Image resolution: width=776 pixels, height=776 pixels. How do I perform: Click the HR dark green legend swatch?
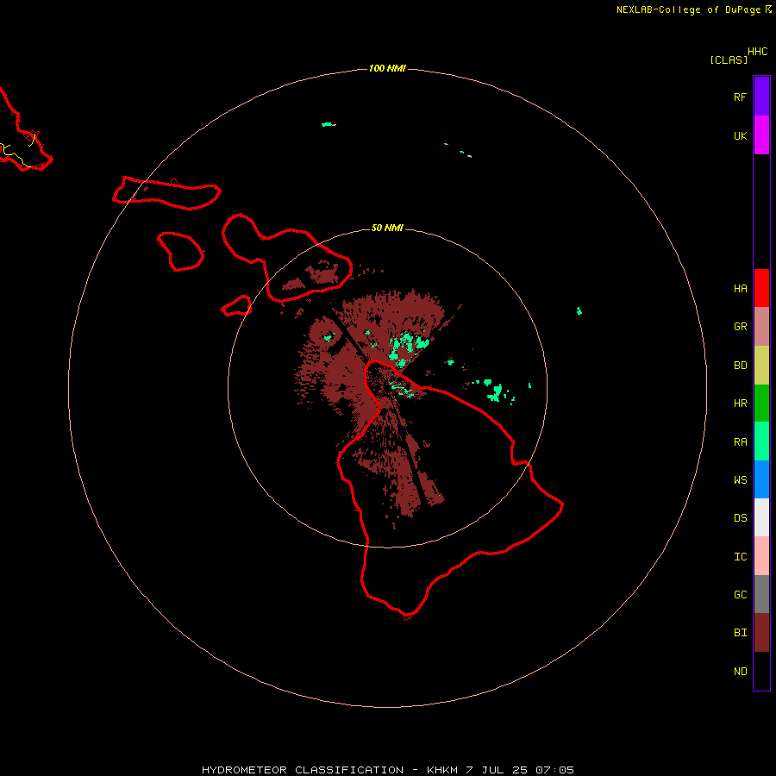[761, 404]
